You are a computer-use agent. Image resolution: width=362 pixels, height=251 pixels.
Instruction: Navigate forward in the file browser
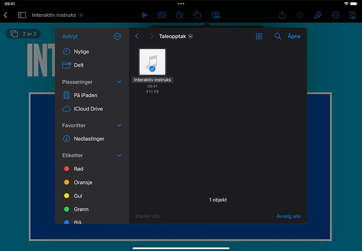pyautogui.click(x=151, y=36)
